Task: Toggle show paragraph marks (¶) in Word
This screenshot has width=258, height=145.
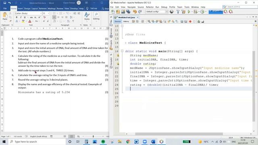Action: (73, 21)
